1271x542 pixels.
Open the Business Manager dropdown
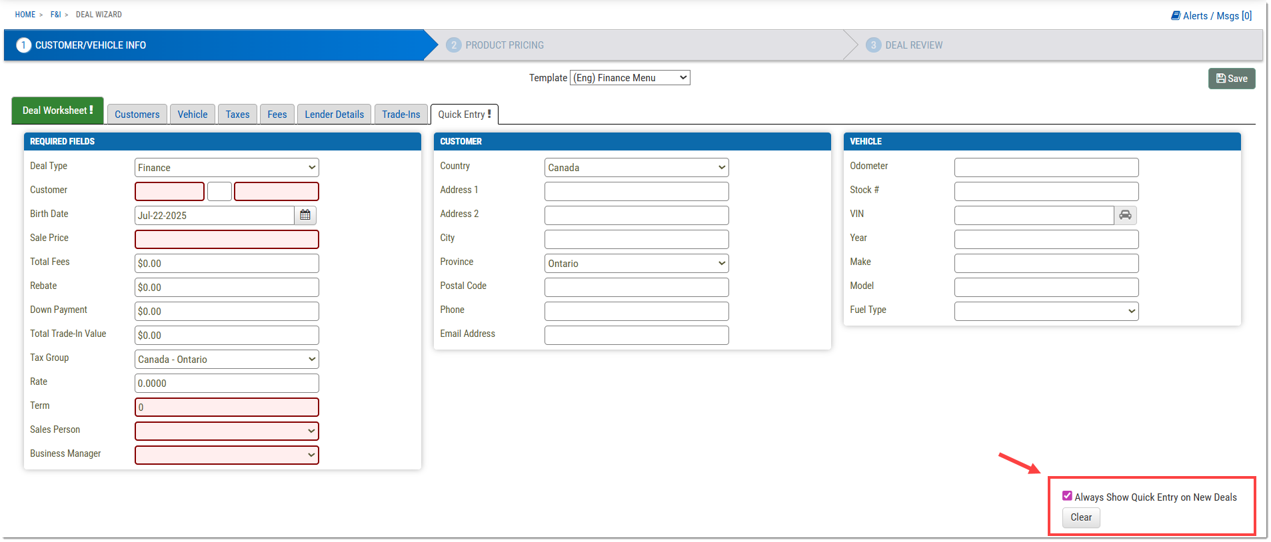tap(227, 455)
